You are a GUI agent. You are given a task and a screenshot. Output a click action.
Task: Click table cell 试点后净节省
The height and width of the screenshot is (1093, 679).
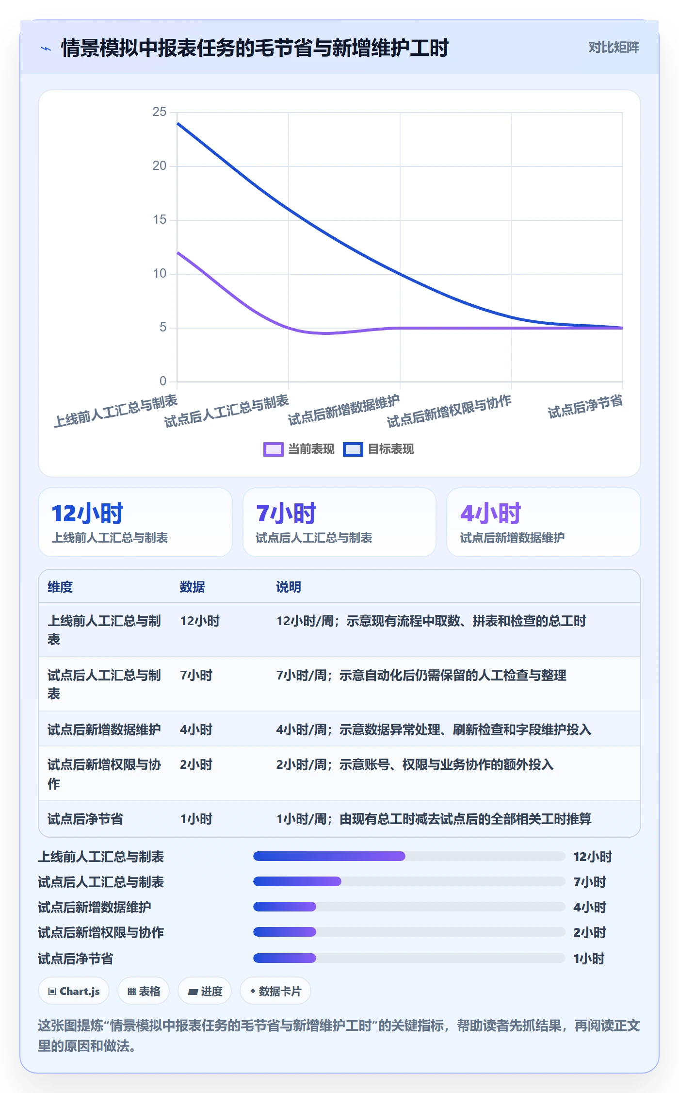[85, 819]
